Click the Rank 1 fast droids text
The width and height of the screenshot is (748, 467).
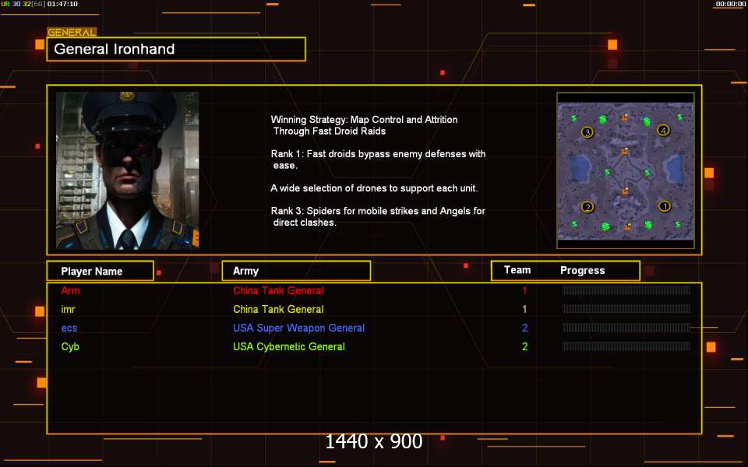coord(378,160)
